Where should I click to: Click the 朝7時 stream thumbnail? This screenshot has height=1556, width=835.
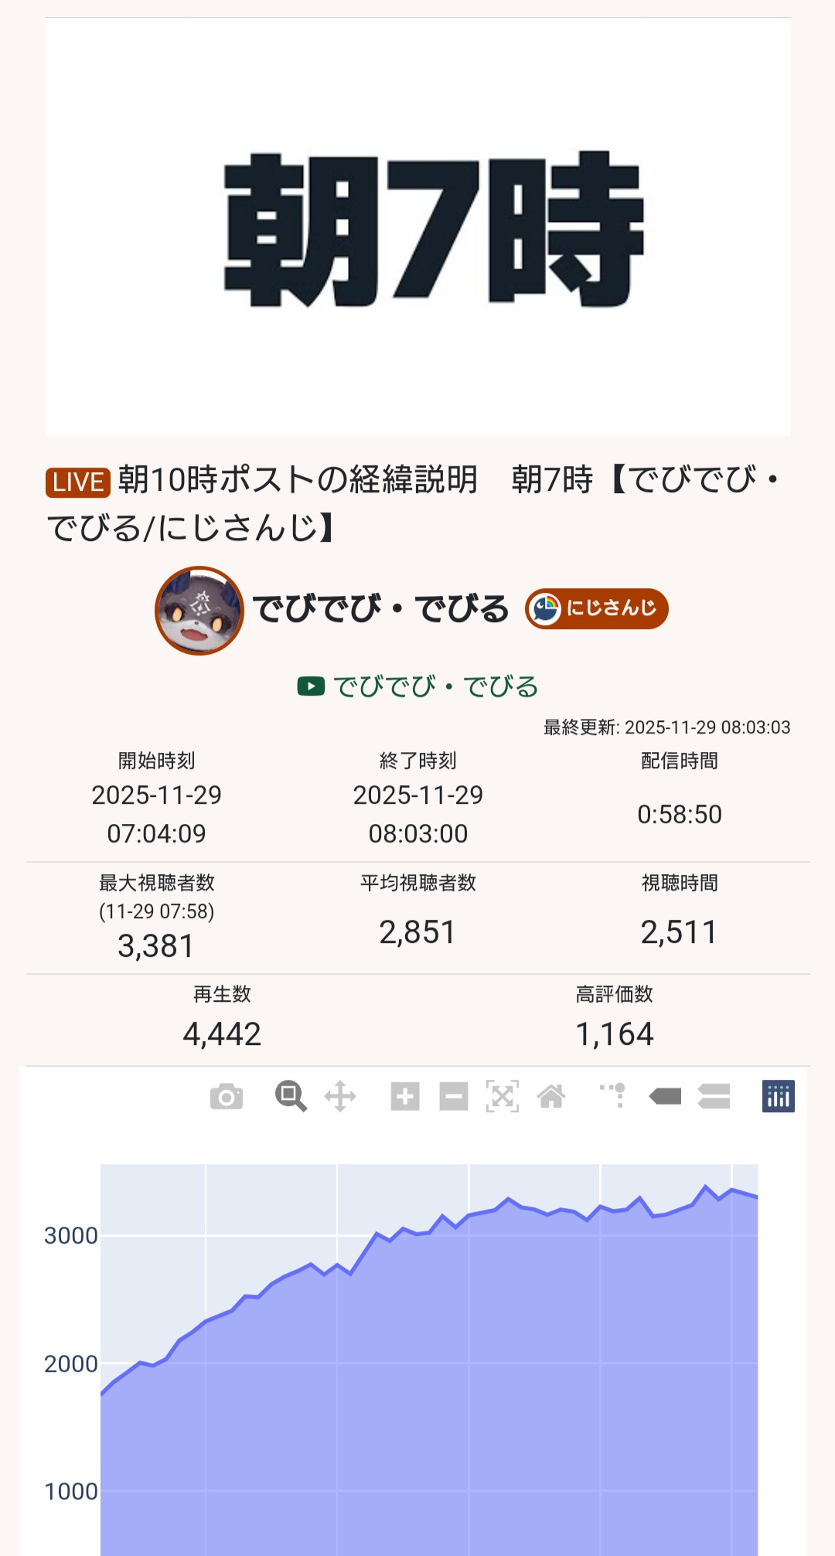tap(417, 227)
